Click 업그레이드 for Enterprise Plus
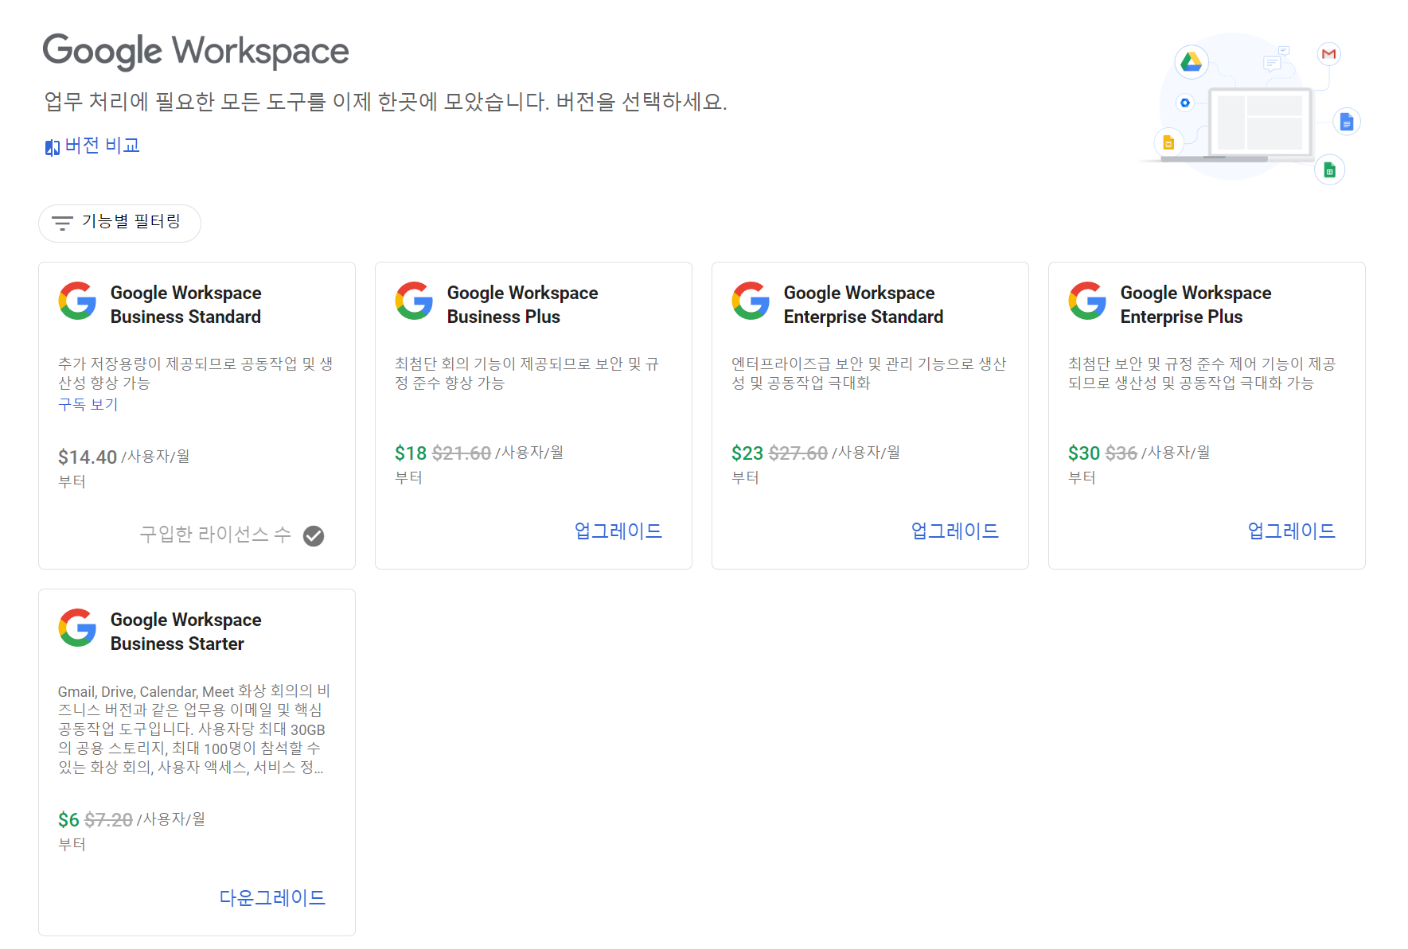The image size is (1408, 949). pos(1292,531)
